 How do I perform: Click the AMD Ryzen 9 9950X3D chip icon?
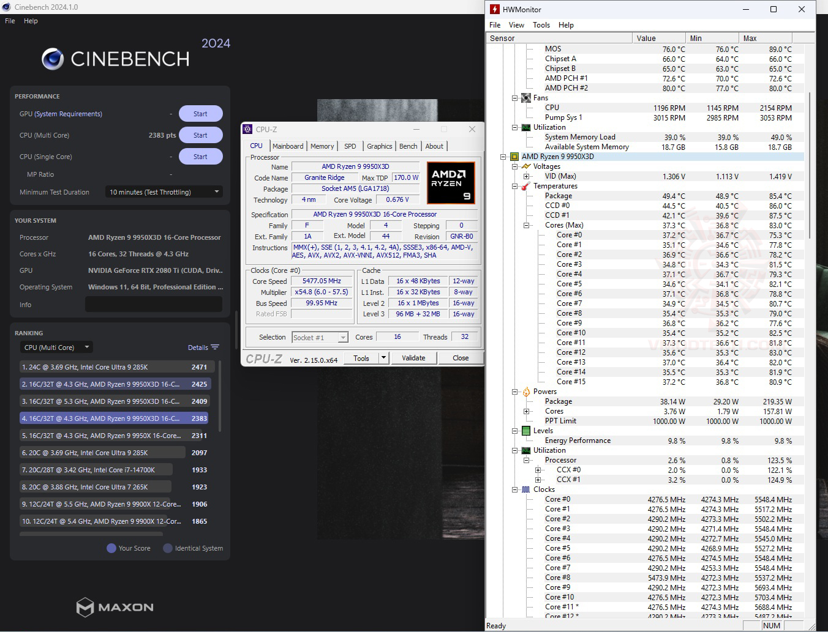coord(514,157)
